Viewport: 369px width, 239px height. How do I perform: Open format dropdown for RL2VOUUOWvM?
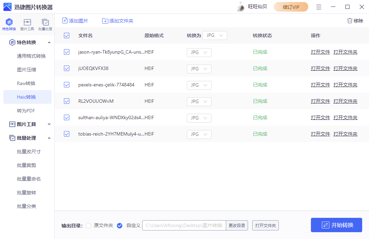[x=199, y=101]
